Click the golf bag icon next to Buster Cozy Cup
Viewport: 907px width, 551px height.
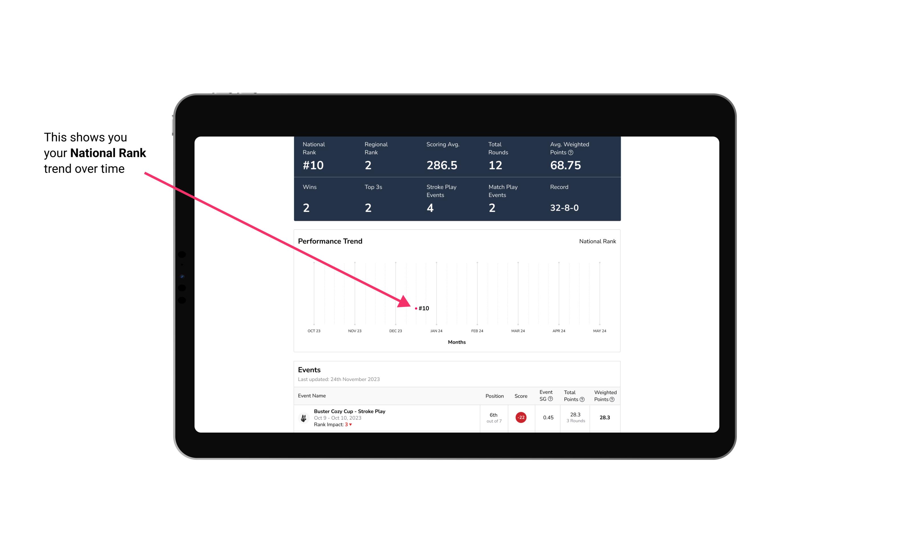coord(303,417)
